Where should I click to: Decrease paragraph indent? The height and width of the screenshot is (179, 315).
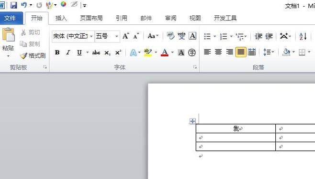pos(259,36)
